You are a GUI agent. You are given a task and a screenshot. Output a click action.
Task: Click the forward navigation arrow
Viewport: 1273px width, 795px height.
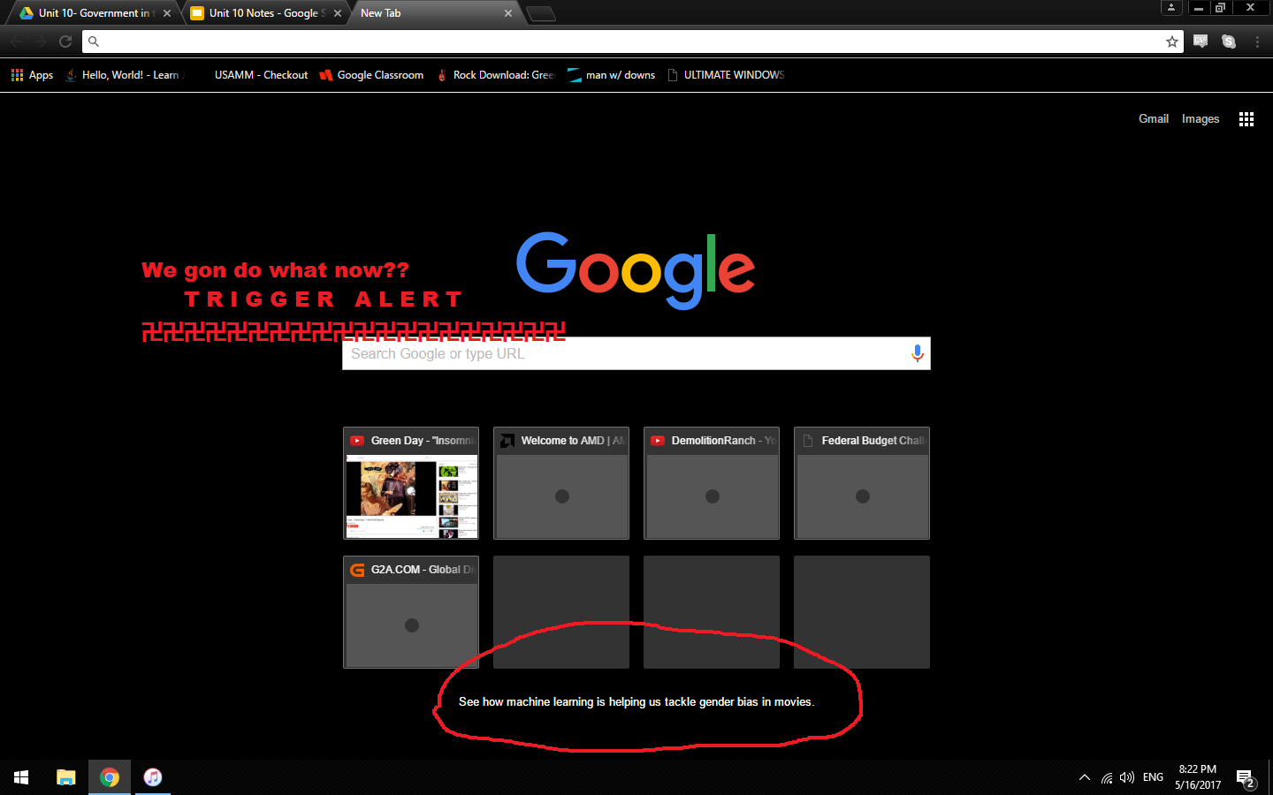pyautogui.click(x=41, y=42)
